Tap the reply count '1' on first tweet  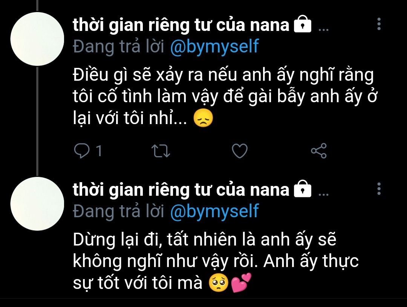[x=99, y=150]
